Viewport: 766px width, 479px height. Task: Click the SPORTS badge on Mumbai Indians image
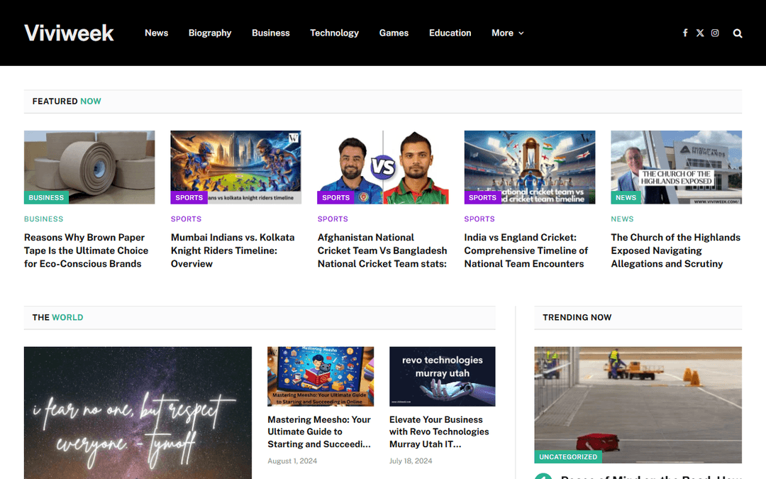(189, 197)
